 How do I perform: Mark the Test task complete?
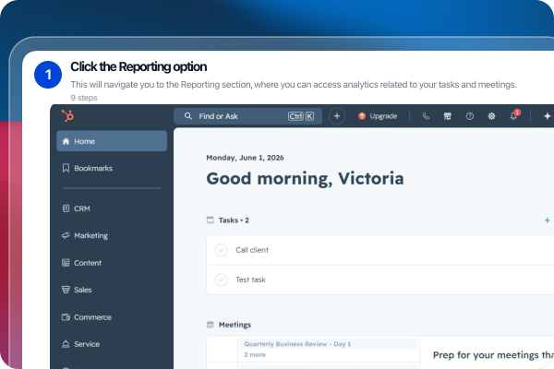pos(222,280)
